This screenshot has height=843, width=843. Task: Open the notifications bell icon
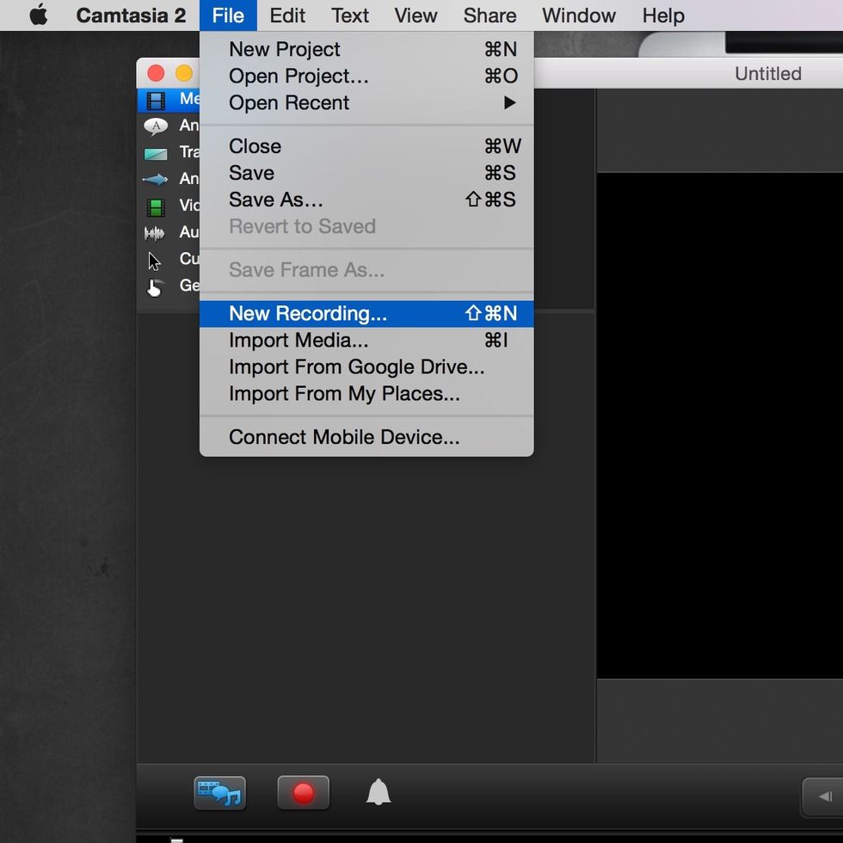pyautogui.click(x=378, y=792)
